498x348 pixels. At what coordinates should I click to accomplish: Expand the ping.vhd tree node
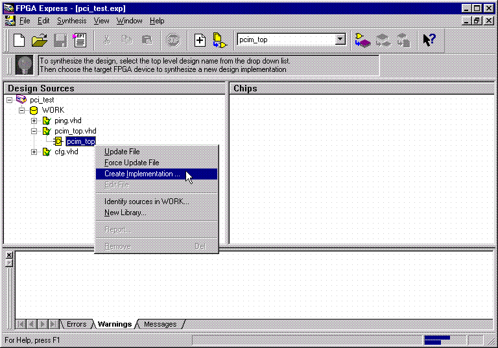pos(34,121)
